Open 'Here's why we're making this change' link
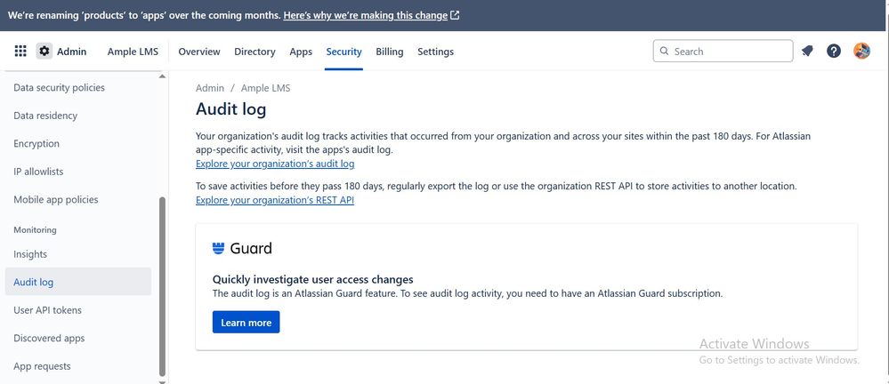The width and height of the screenshot is (889, 384). coord(365,15)
